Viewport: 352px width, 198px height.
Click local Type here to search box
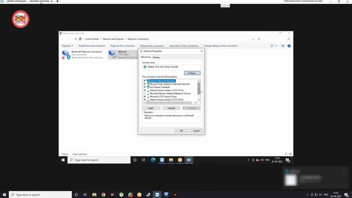pyautogui.click(x=40, y=195)
